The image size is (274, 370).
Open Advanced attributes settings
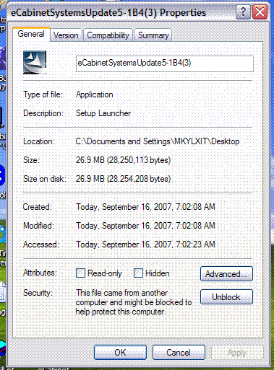(226, 274)
